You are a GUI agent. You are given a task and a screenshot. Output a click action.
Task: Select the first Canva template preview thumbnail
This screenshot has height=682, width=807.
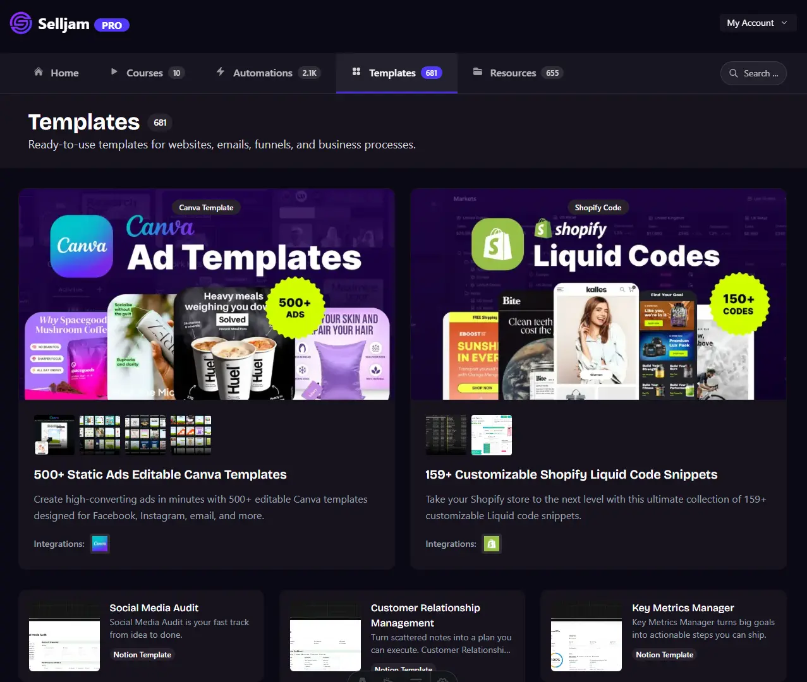(x=54, y=435)
